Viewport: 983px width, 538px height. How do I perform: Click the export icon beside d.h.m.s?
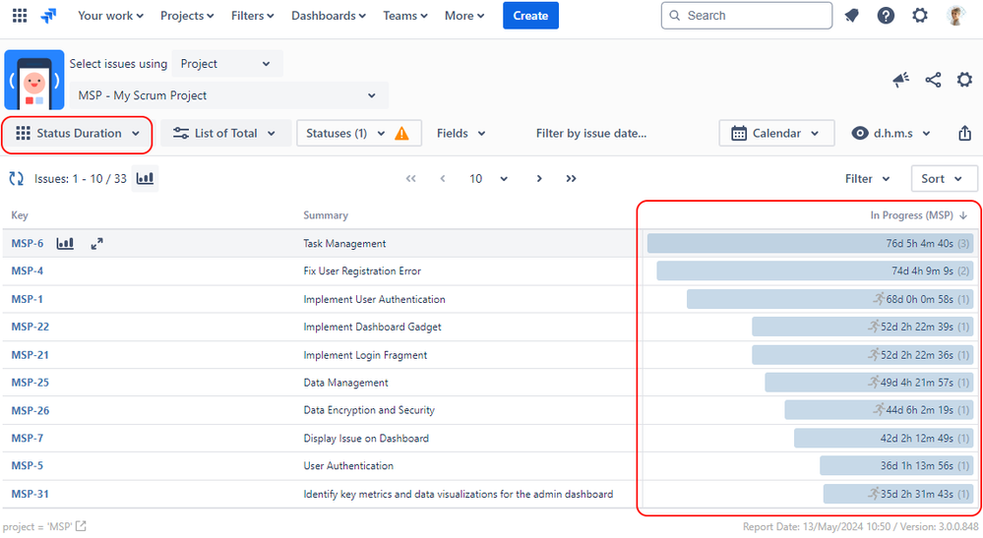tap(965, 134)
